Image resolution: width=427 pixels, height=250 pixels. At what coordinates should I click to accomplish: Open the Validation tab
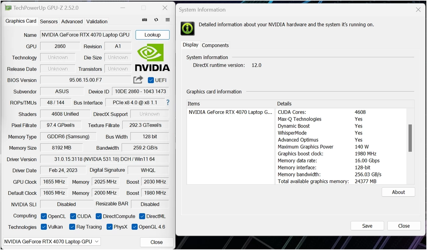point(97,21)
